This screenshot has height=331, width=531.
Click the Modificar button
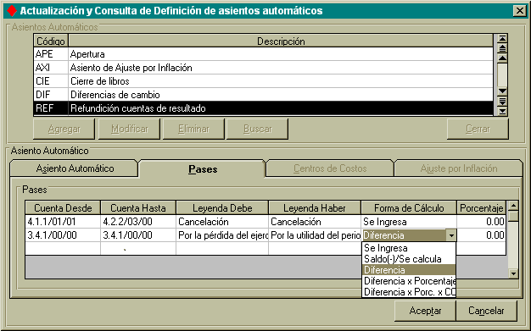point(129,129)
